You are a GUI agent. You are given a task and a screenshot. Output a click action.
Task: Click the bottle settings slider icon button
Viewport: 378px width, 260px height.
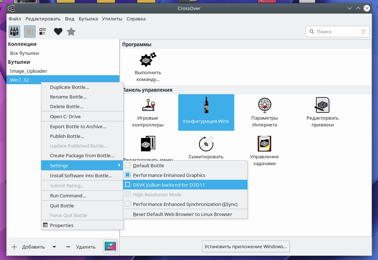pos(110,246)
